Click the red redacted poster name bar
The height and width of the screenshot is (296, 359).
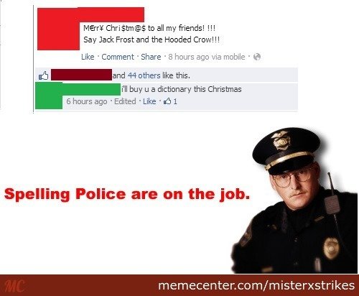pyautogui.click(x=112, y=15)
